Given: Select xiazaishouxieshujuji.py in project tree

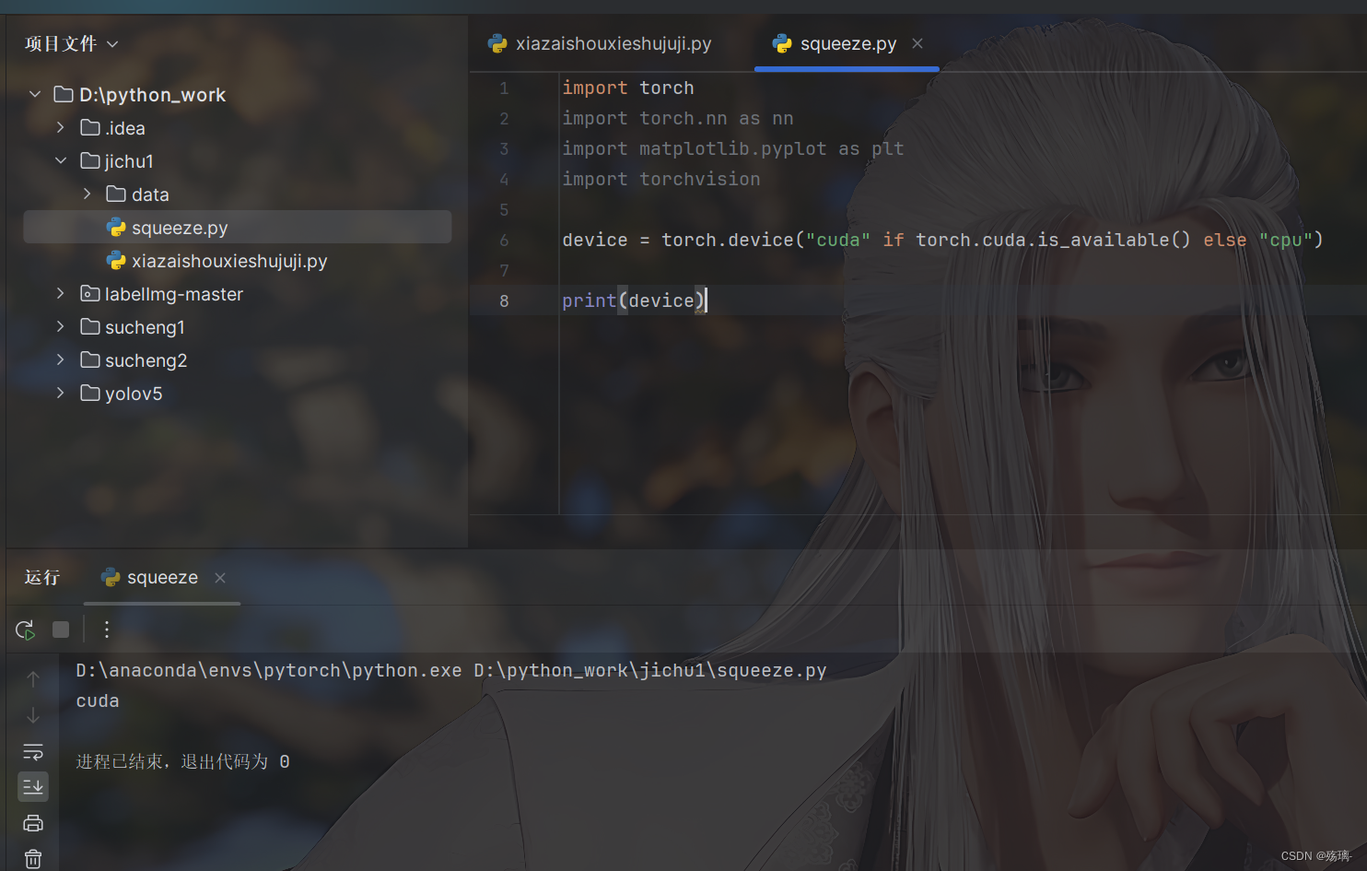Looking at the screenshot, I should [x=238, y=261].
